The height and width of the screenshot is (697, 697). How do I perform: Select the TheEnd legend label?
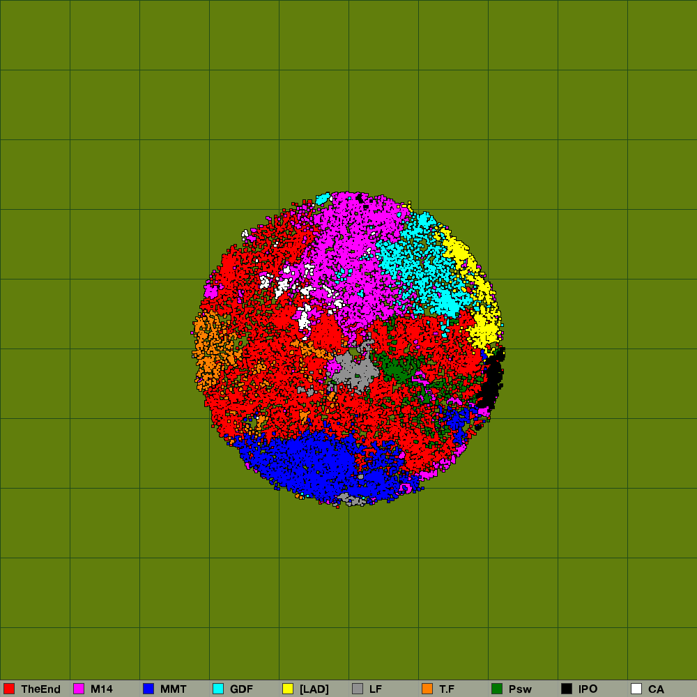[x=40, y=689]
